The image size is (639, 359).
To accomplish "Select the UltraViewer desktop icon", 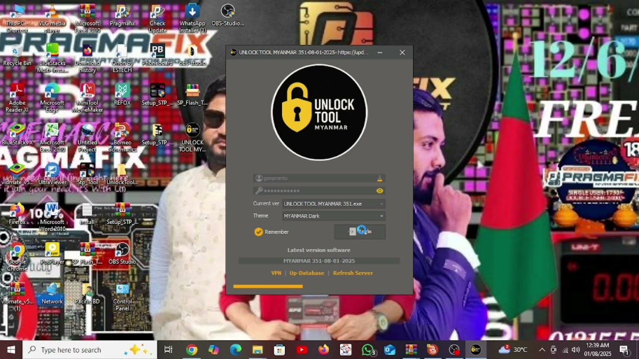I will 52,174.
